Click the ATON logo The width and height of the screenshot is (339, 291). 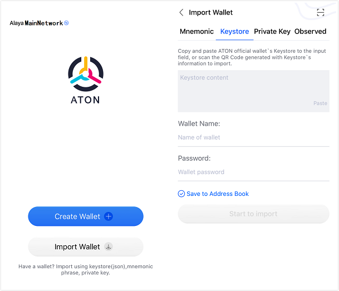click(85, 75)
